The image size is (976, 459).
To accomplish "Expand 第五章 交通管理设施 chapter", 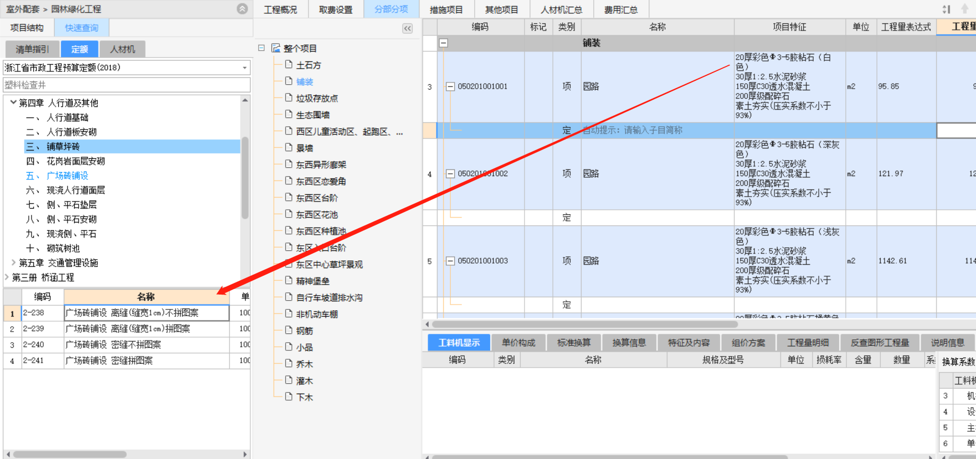I will pos(13,262).
